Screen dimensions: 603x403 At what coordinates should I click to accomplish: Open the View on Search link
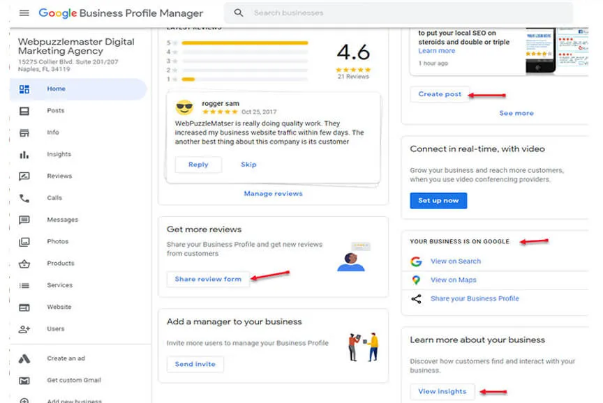pyautogui.click(x=456, y=261)
